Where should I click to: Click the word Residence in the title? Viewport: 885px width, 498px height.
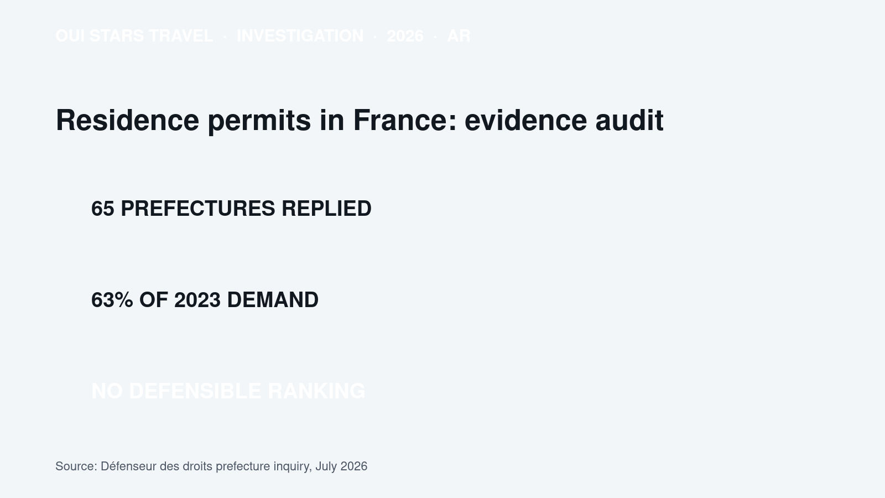[127, 120]
